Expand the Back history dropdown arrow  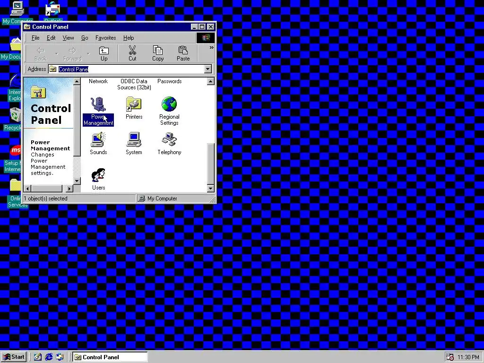point(57,54)
